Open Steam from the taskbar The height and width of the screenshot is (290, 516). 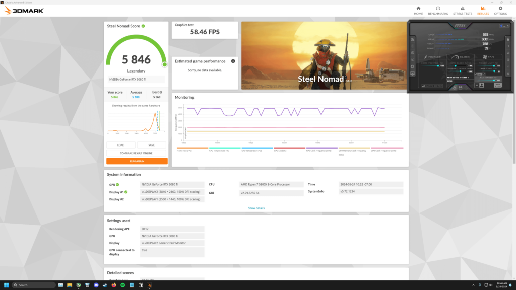coord(105,285)
